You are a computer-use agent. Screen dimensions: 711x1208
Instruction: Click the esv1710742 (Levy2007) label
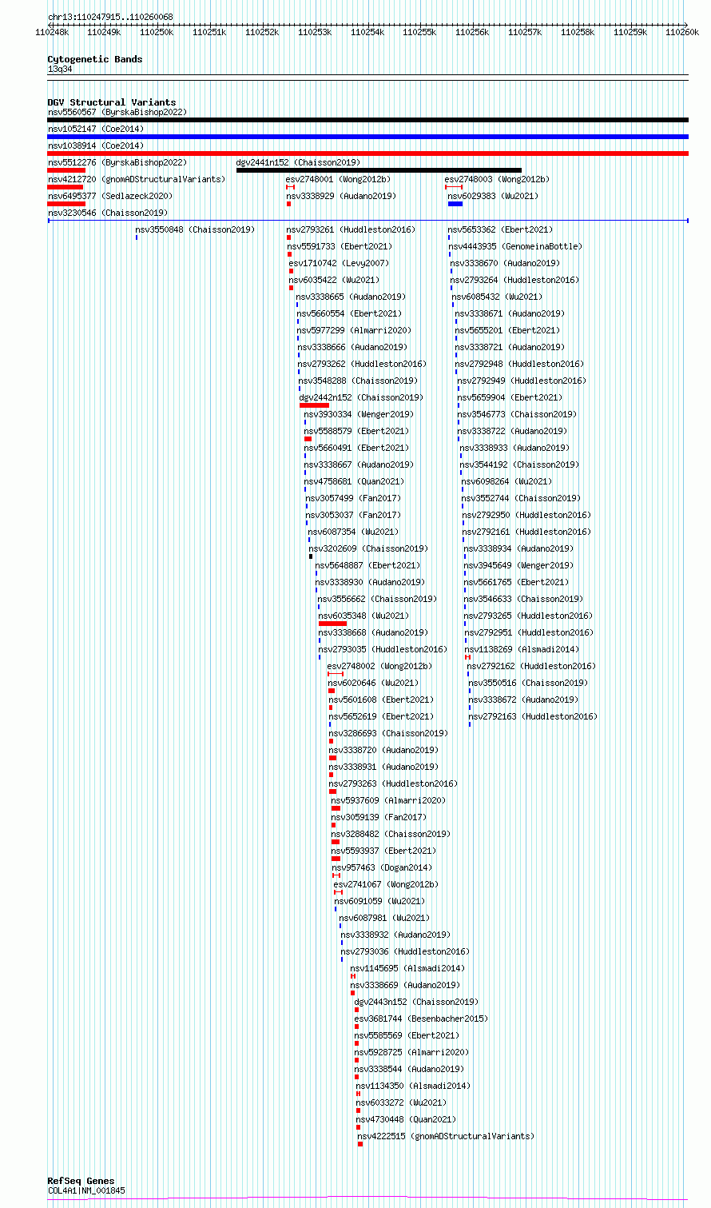pos(339,263)
